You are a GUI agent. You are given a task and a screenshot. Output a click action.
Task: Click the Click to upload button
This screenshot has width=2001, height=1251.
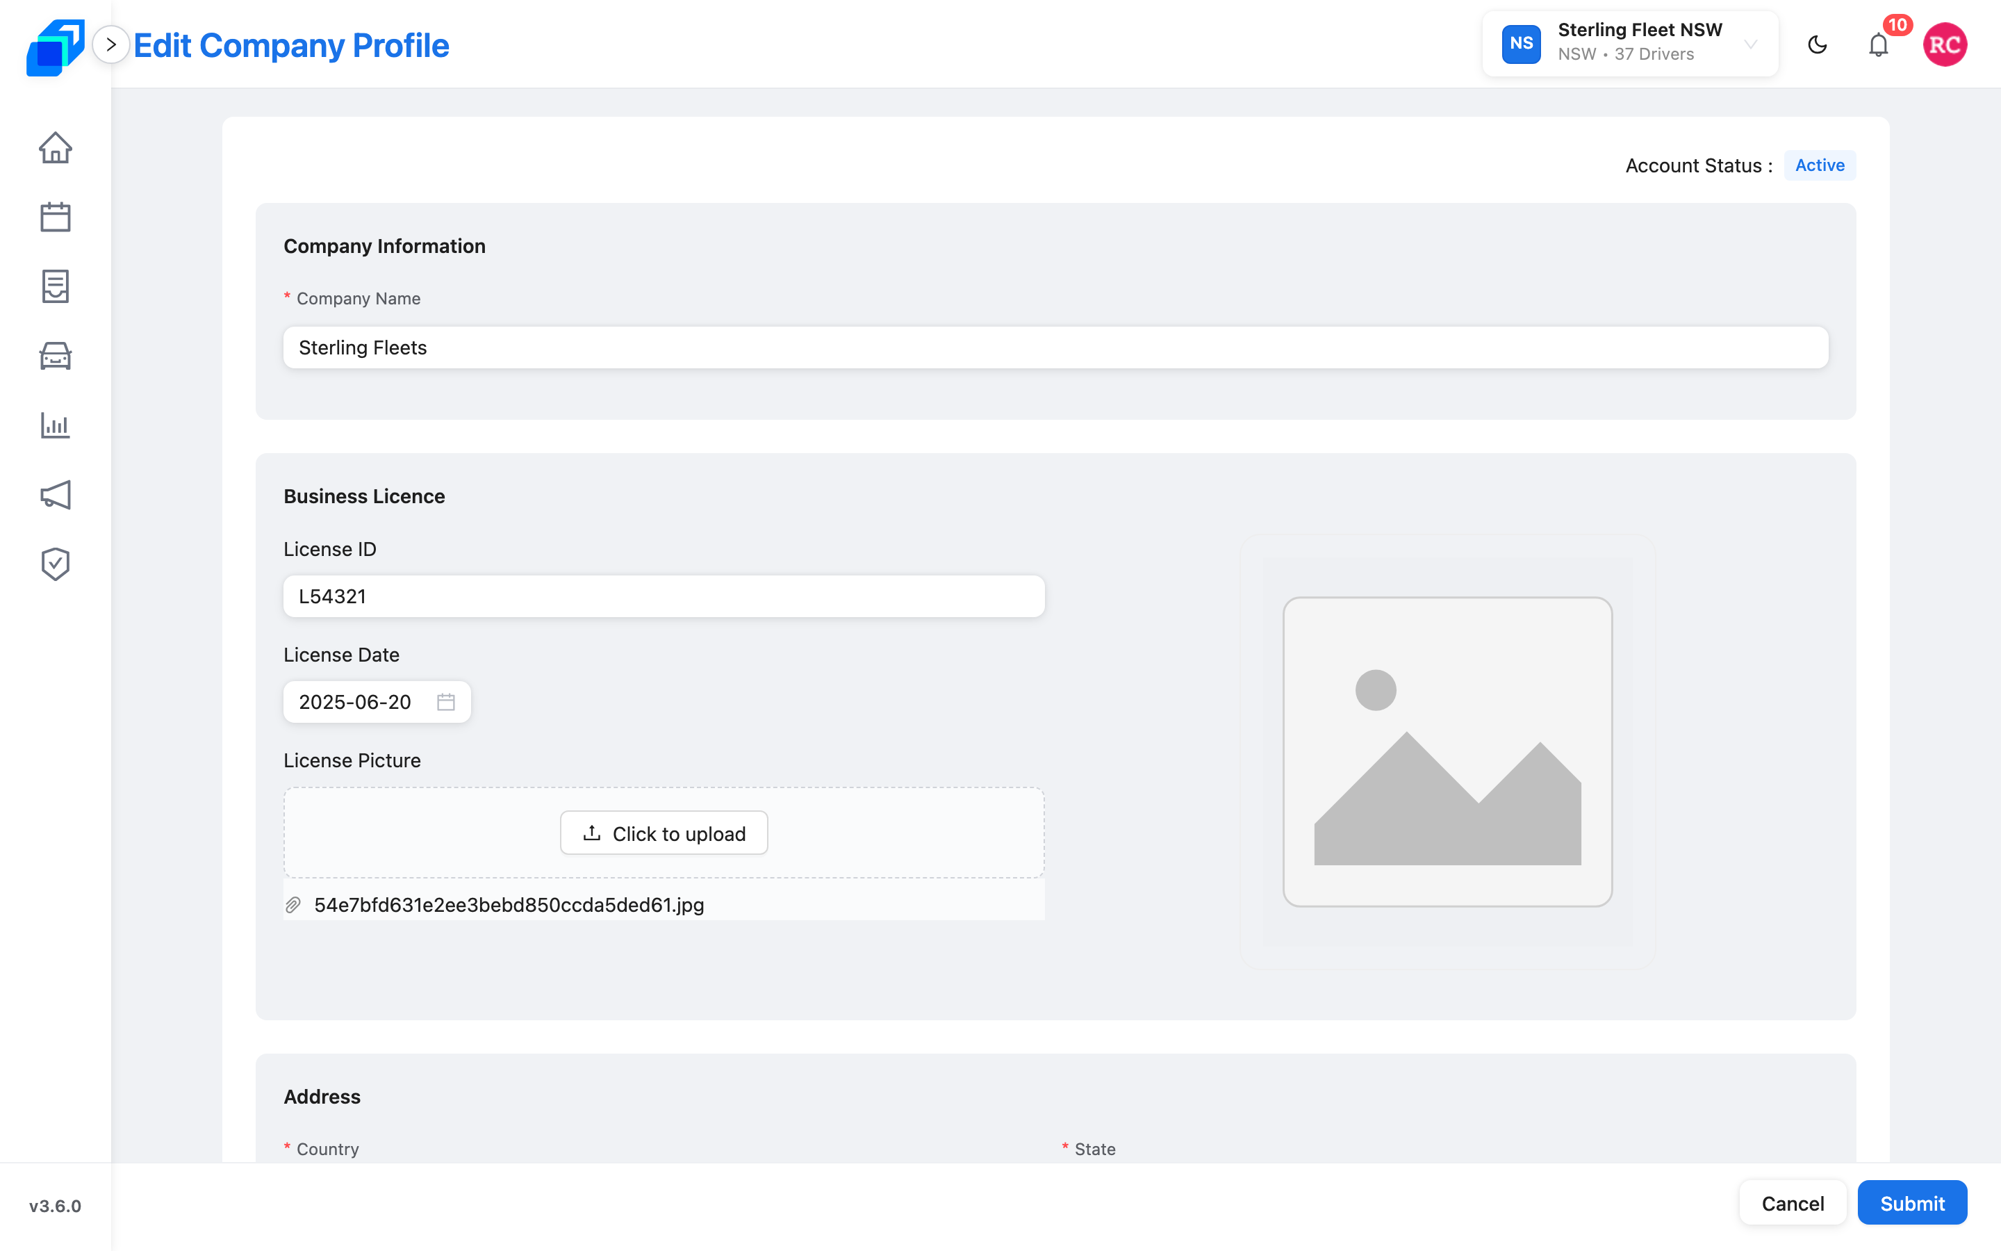tap(664, 833)
